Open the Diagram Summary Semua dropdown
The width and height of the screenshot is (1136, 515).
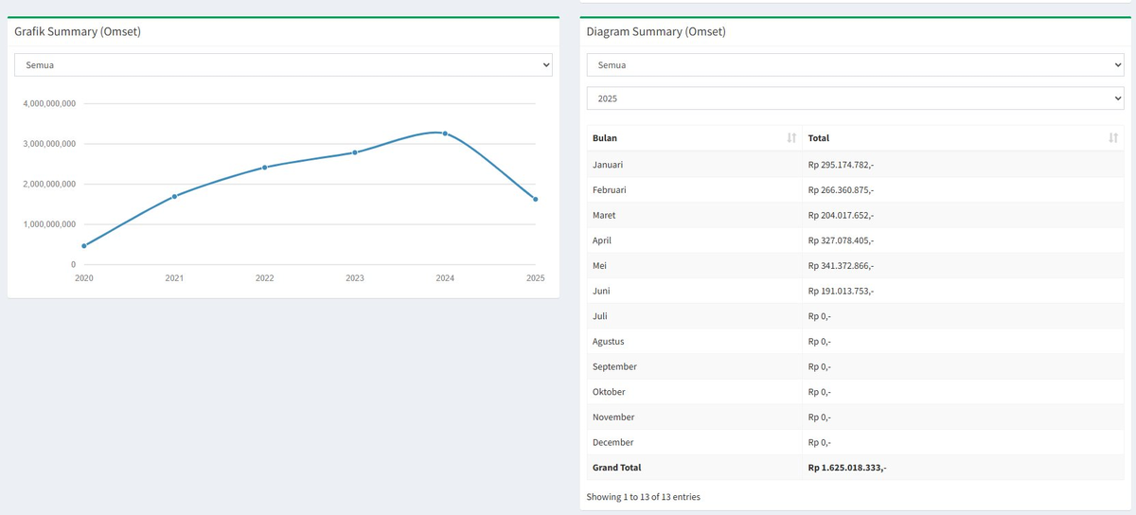point(855,65)
